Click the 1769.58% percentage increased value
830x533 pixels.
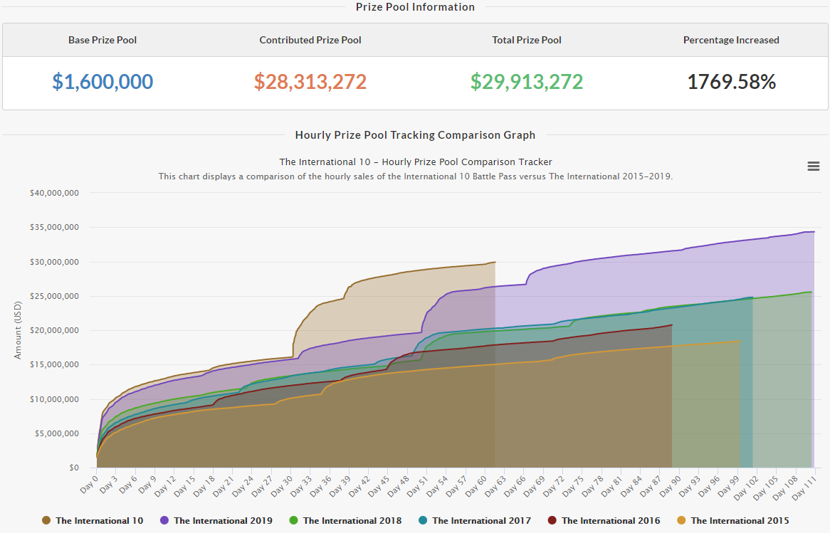coord(731,82)
